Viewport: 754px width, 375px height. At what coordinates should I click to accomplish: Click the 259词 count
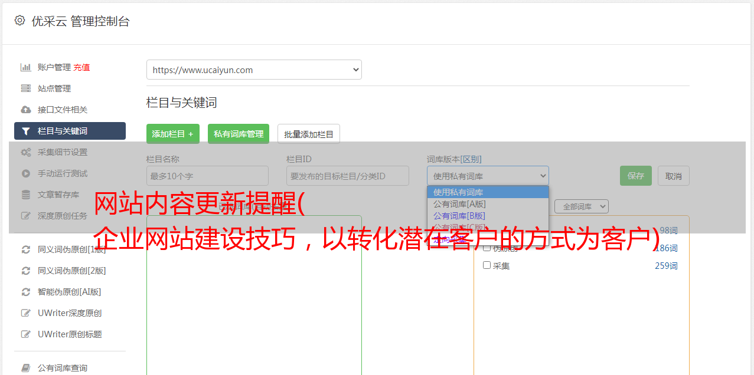pos(666,266)
